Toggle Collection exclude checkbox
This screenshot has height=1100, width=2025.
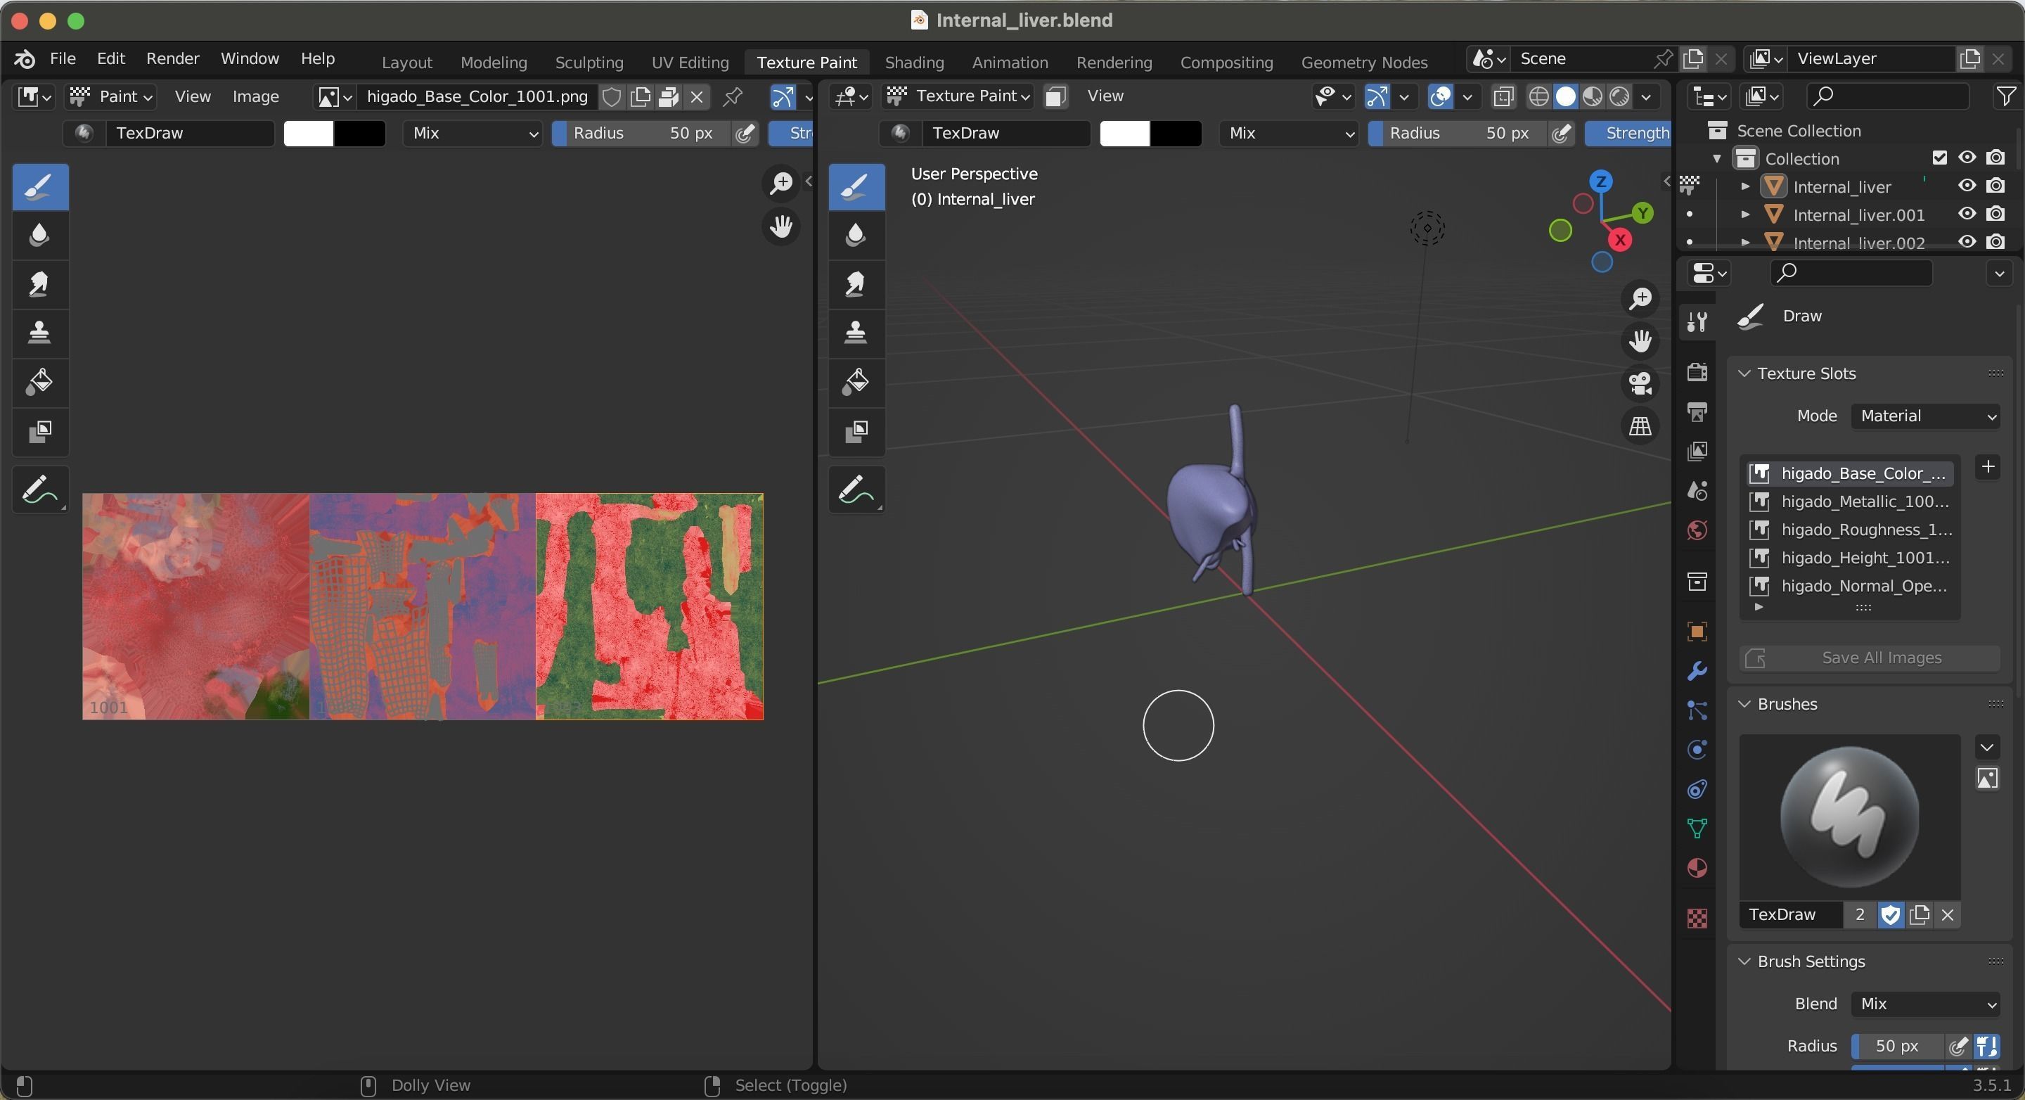(1939, 158)
